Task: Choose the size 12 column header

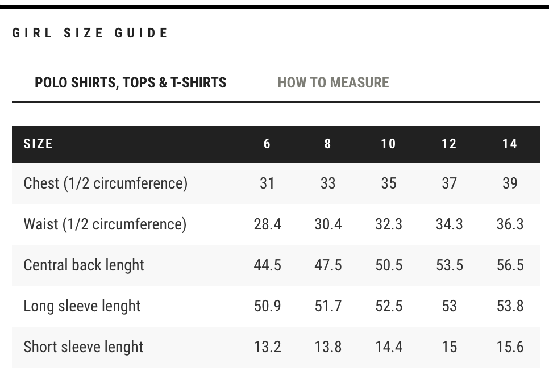Action: pos(449,144)
